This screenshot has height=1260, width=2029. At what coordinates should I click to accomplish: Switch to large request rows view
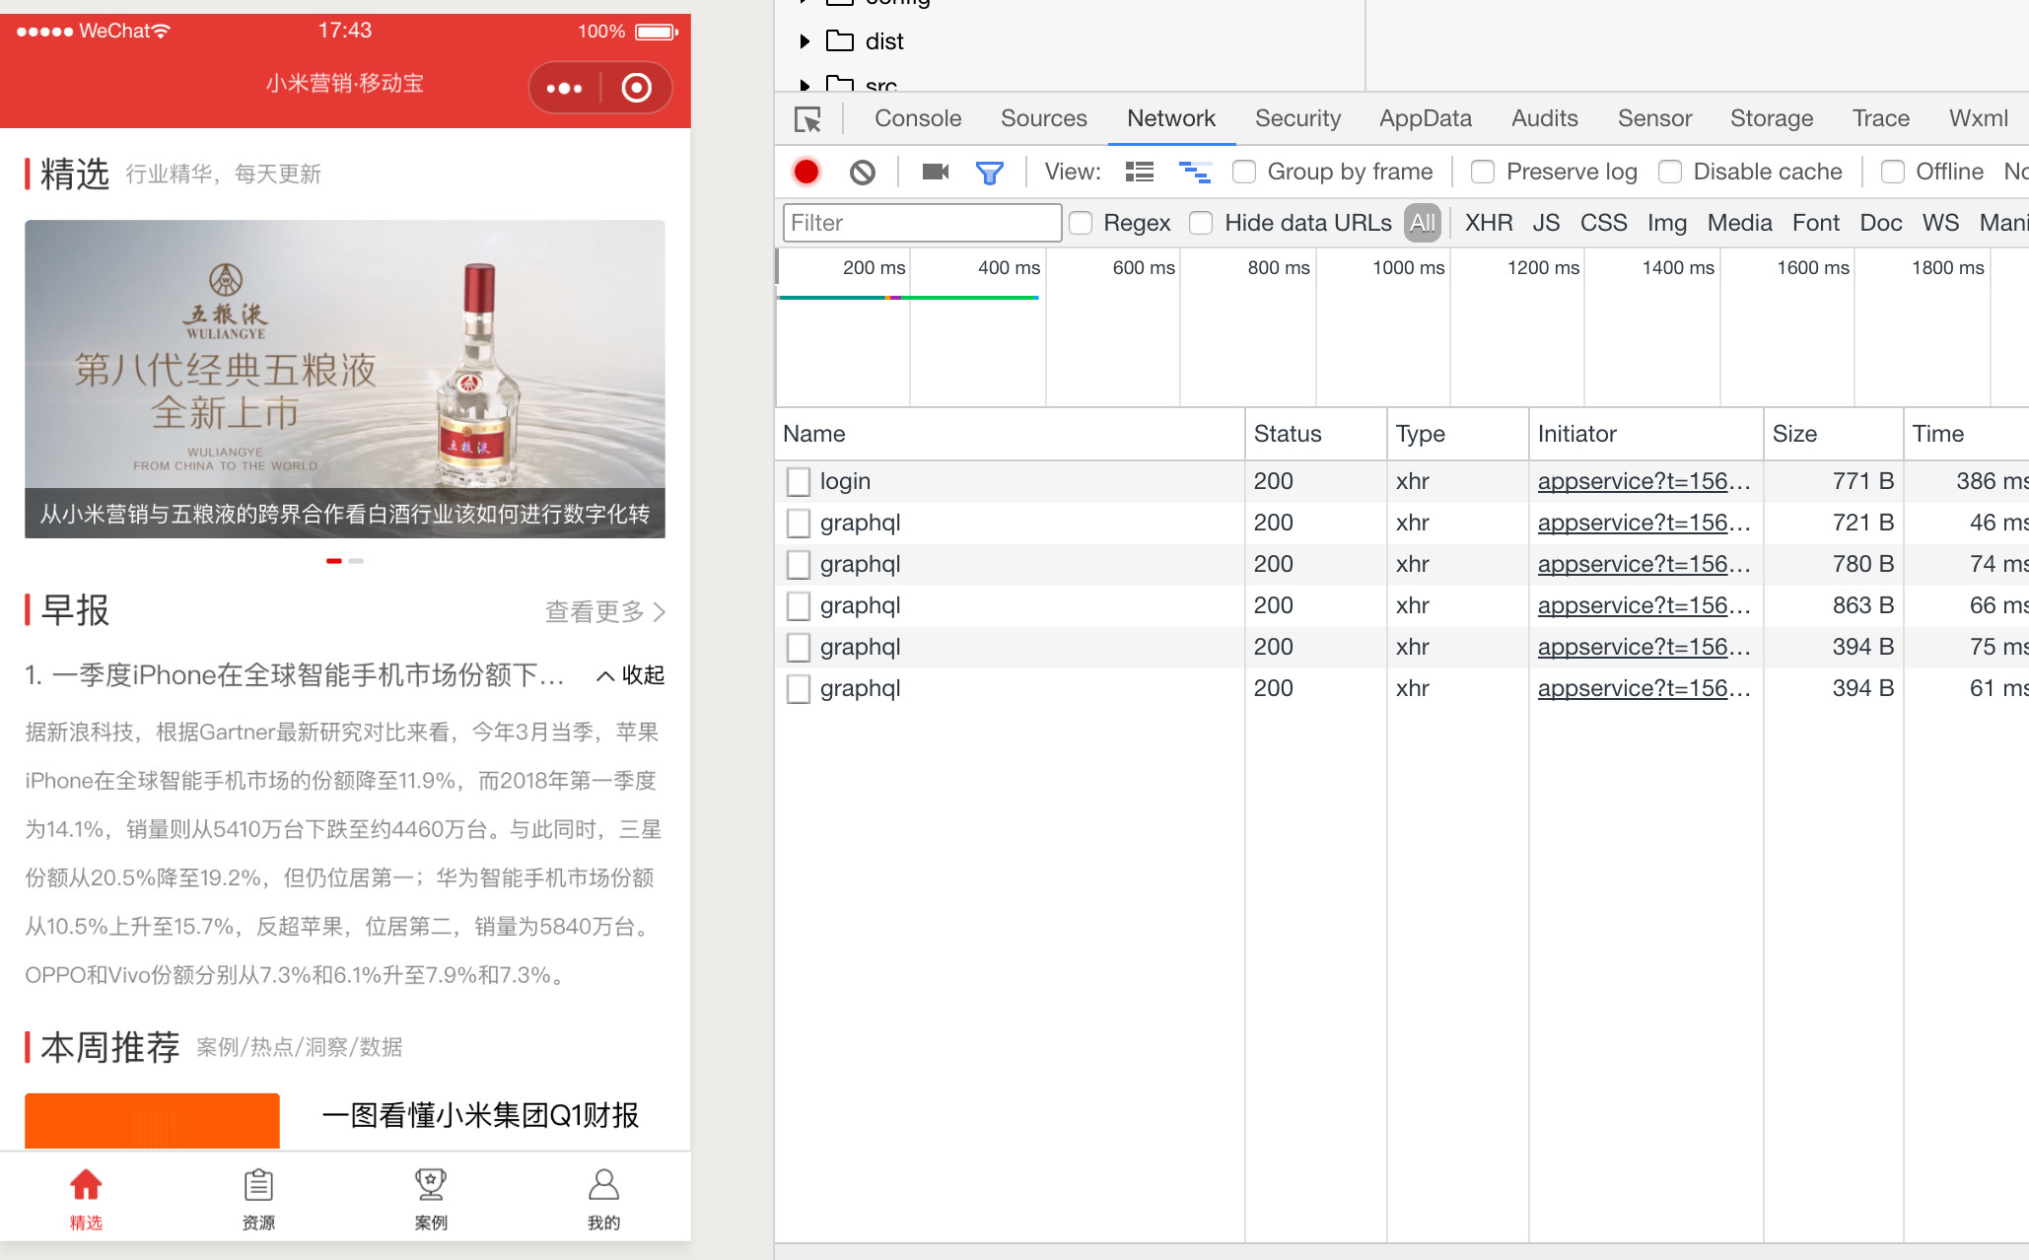coord(1140,172)
